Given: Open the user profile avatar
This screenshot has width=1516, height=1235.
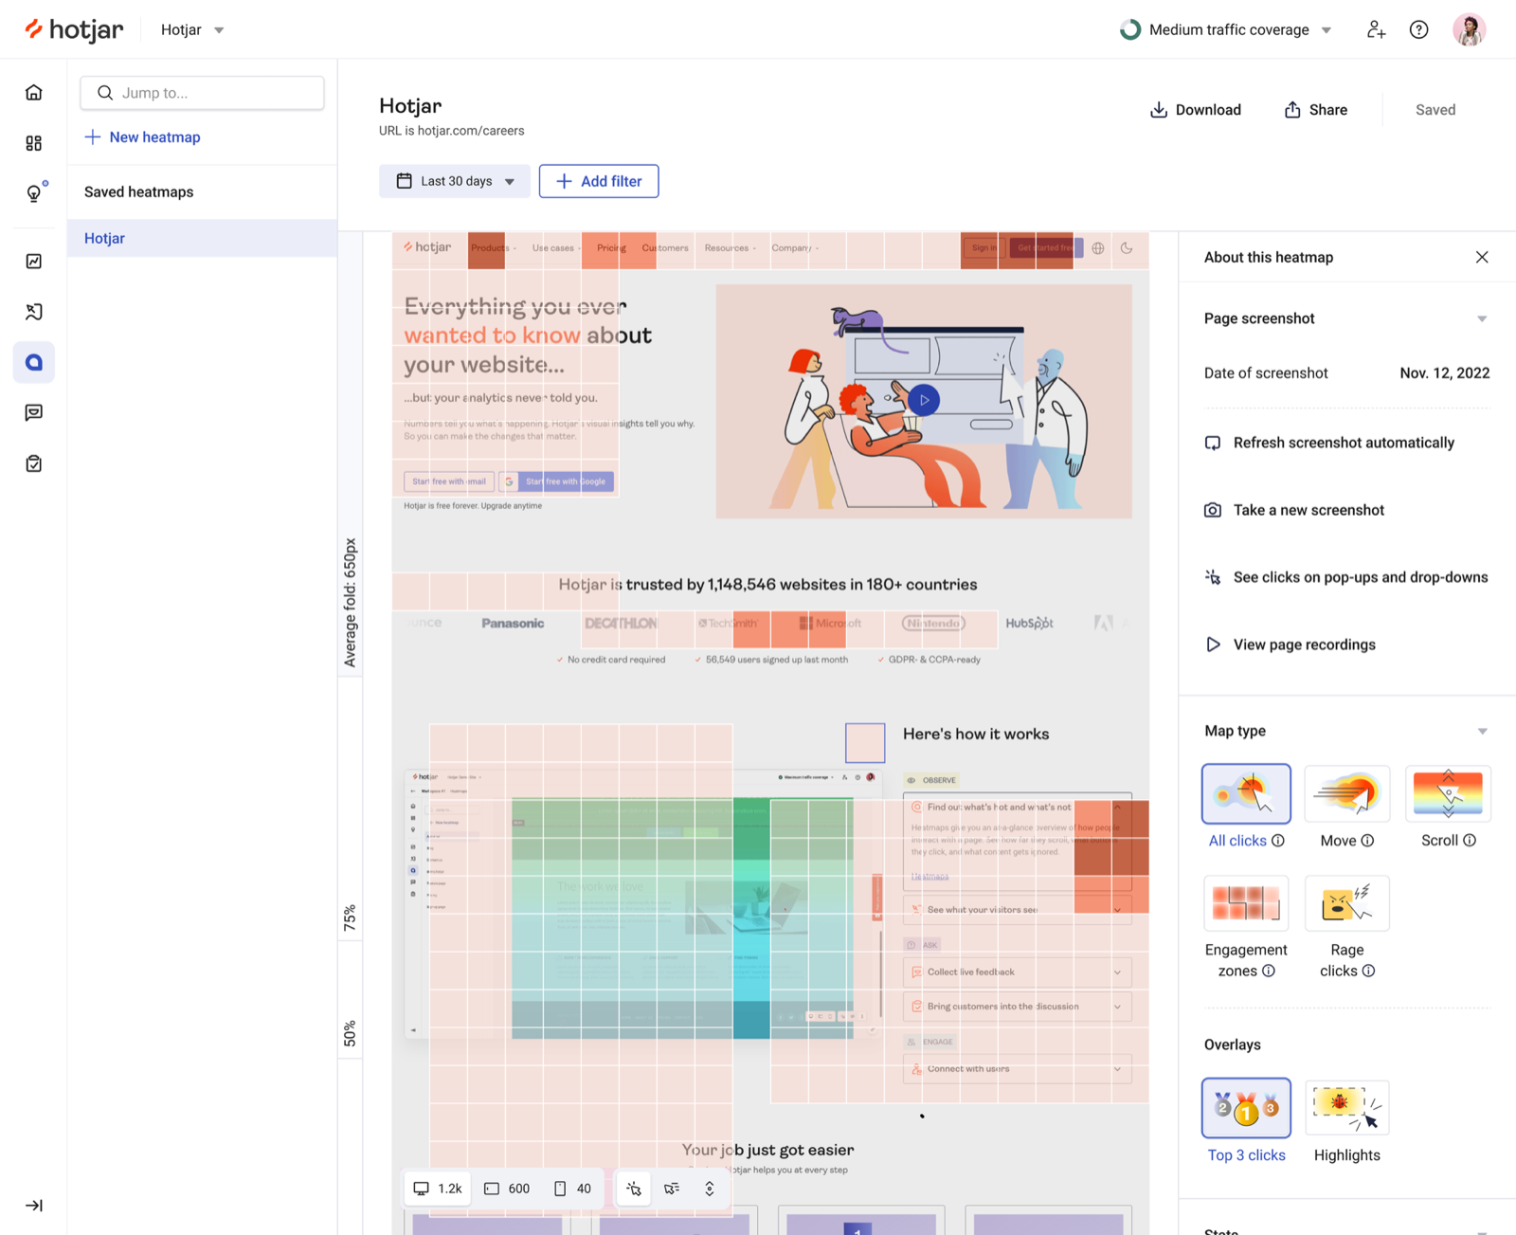Looking at the screenshot, I should coord(1470,29).
